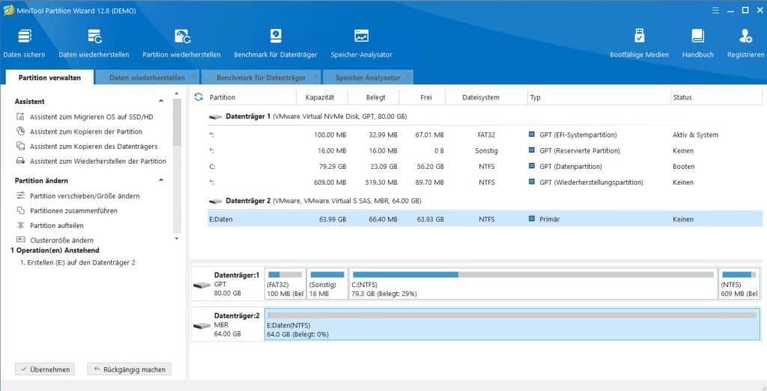
Task: Select the Reservierte Partition row
Action: (485, 150)
